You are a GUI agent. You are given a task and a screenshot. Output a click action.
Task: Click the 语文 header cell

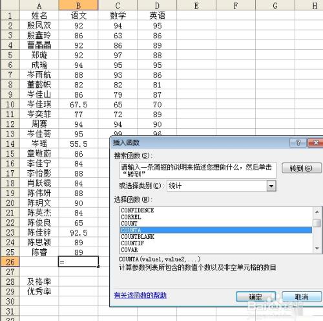[x=78, y=16]
